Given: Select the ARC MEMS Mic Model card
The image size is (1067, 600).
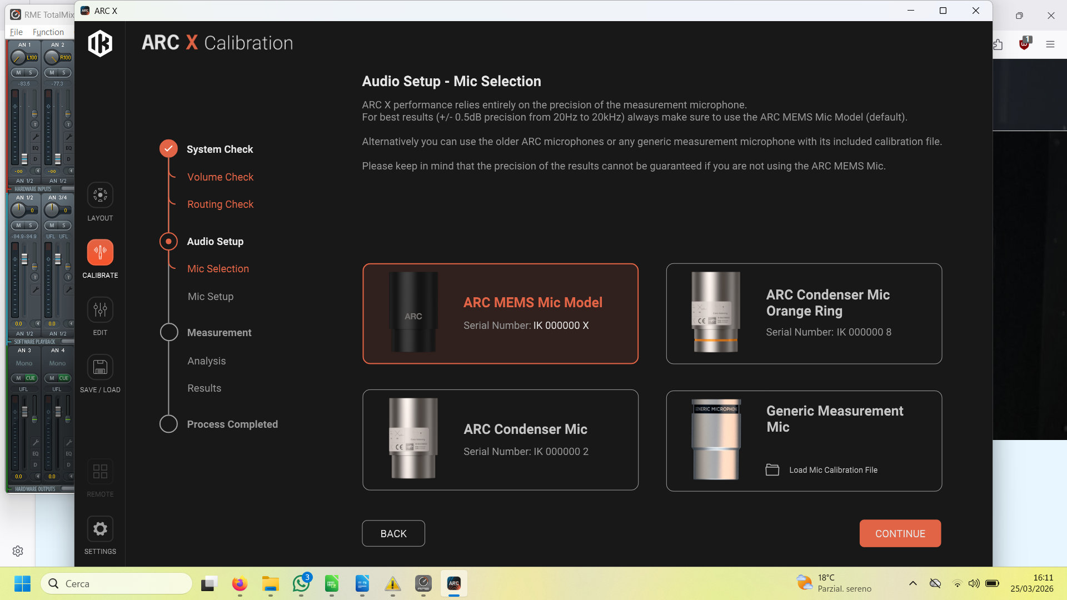Looking at the screenshot, I should pyautogui.click(x=500, y=314).
